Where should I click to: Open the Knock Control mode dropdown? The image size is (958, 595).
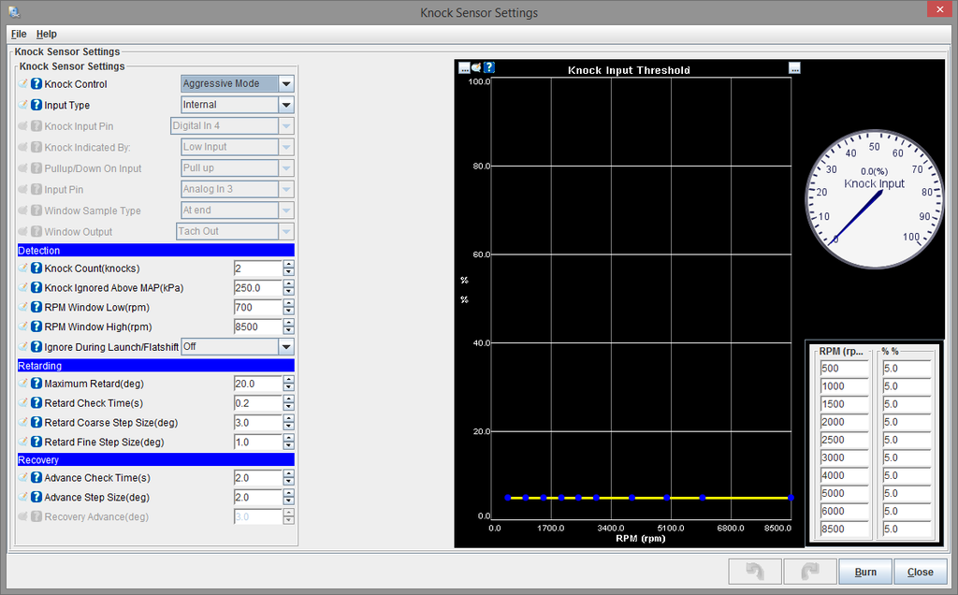coord(286,83)
